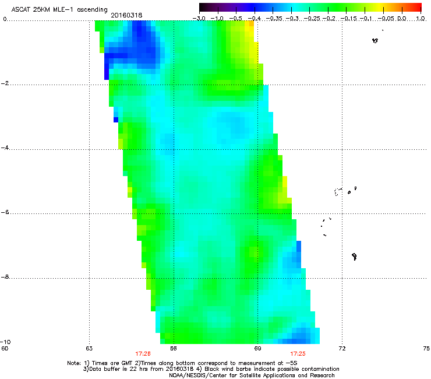
Task: Click the colorbar label -1.0
Action: click(217, 19)
